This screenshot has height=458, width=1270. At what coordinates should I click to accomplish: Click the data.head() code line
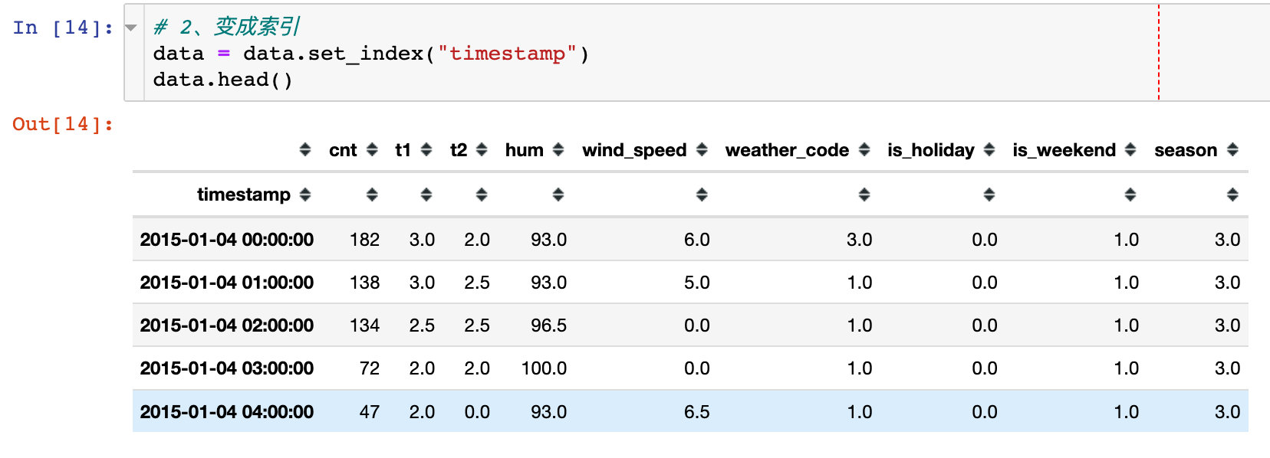pyautogui.click(x=222, y=80)
